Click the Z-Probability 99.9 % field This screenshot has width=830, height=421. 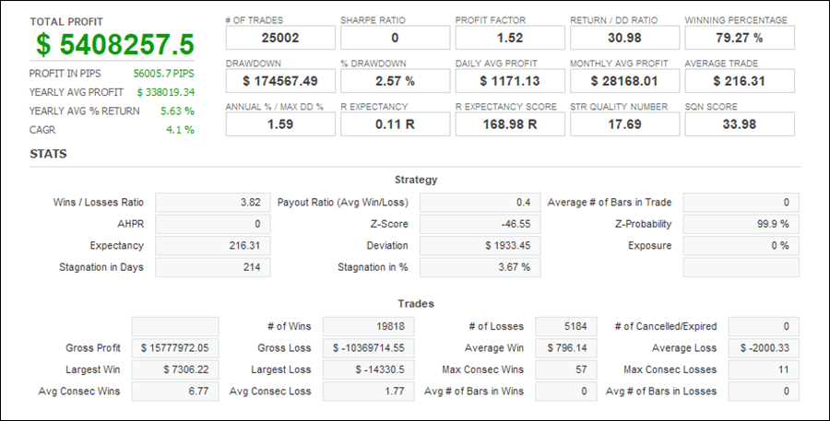741,224
